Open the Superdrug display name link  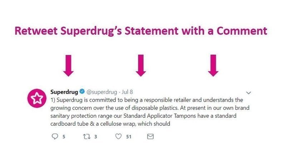click(x=64, y=92)
